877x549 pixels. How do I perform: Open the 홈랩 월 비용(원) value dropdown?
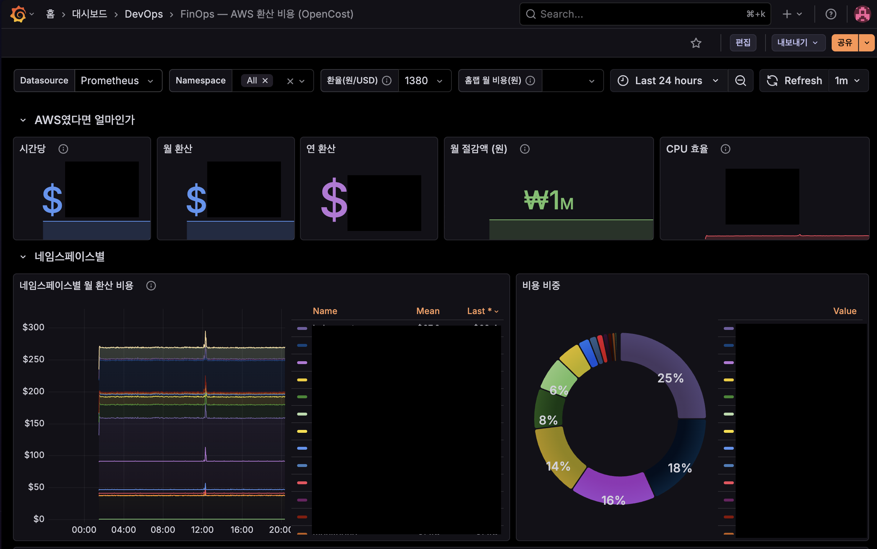point(572,81)
